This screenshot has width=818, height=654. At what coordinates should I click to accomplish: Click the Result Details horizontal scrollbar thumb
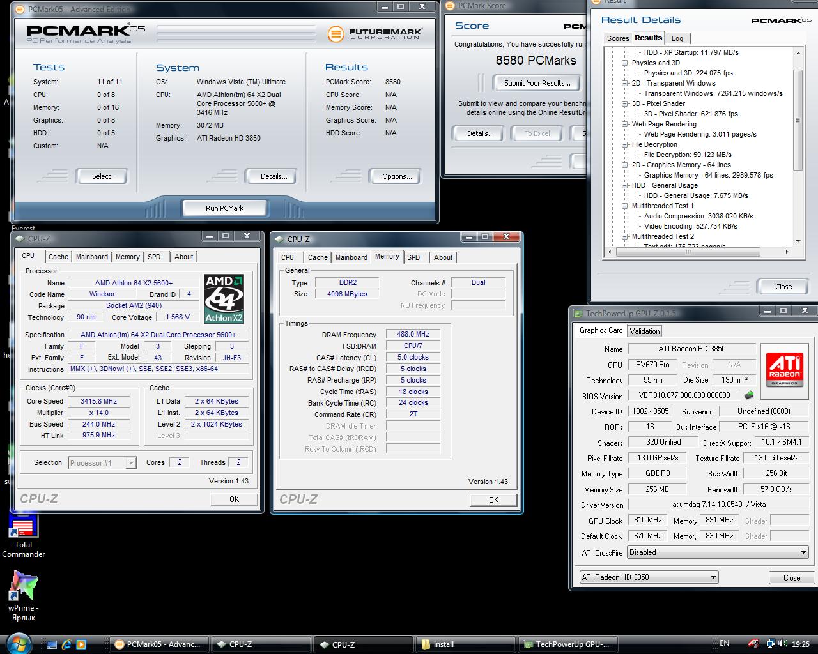[x=688, y=252]
